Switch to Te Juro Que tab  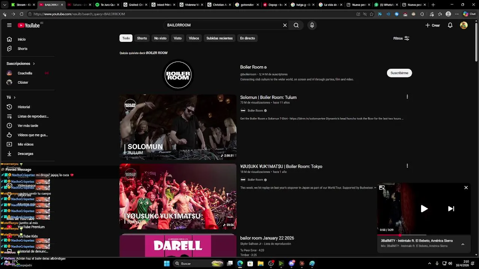pyautogui.click(x=107, y=5)
